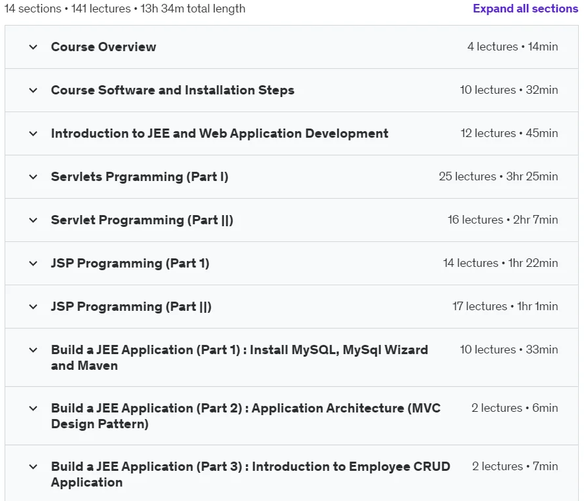Open Introduction to JEE and Web Application Development
Image resolution: width=584 pixels, height=501 pixels.
point(220,133)
